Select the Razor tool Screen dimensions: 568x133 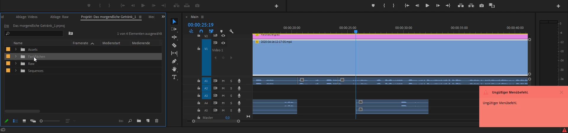(x=174, y=45)
